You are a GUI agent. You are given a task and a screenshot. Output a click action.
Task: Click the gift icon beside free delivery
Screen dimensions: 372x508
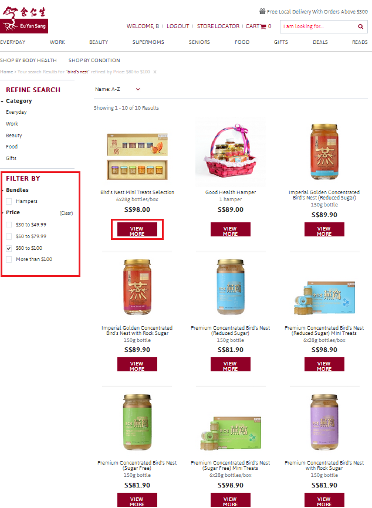point(262,11)
